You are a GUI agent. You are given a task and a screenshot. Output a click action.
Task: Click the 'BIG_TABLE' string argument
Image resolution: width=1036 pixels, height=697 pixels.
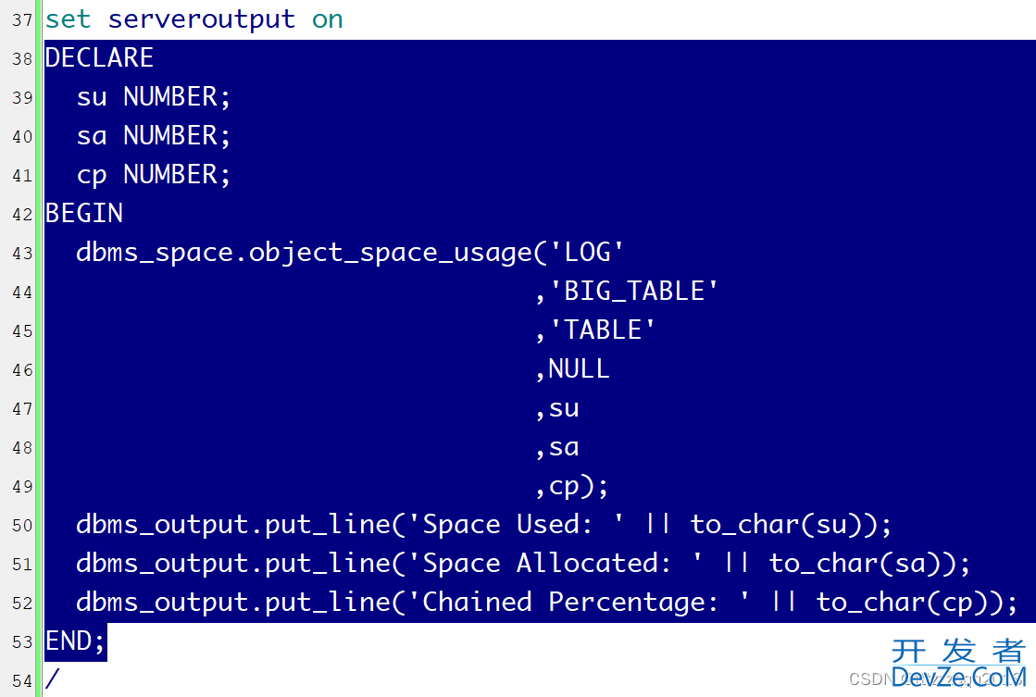(x=634, y=292)
